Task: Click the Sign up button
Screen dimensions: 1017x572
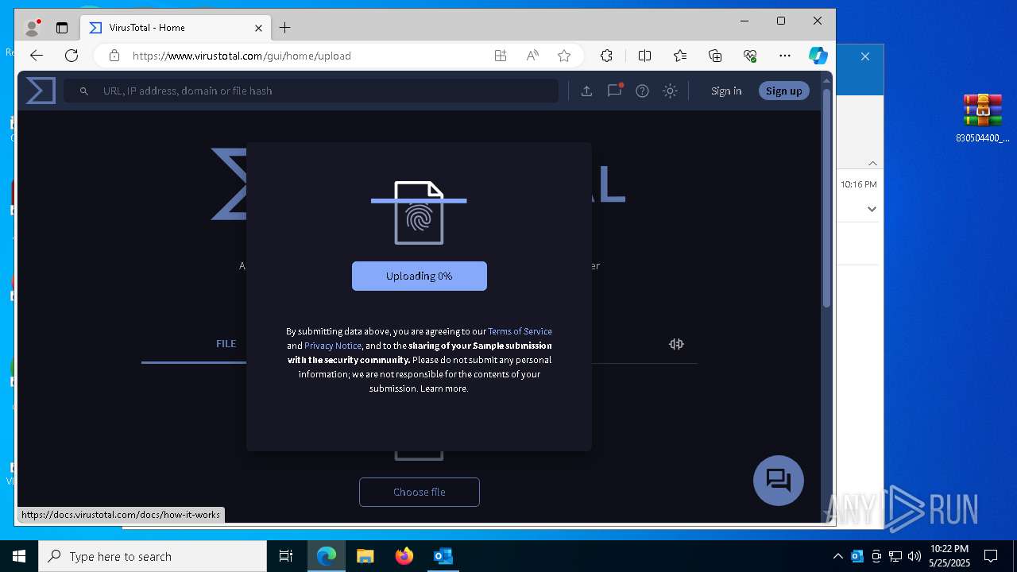Action: coord(783,91)
